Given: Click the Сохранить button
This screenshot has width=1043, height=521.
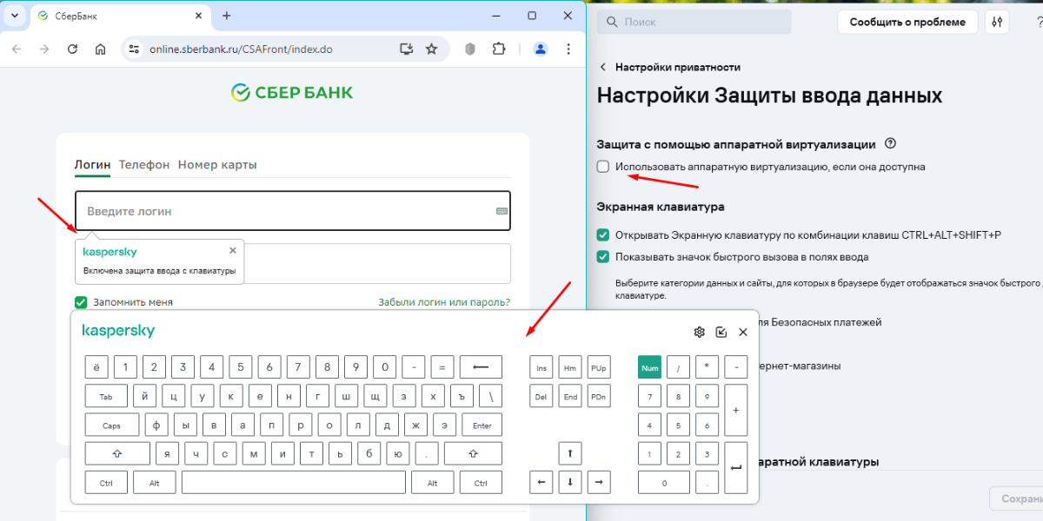Looking at the screenshot, I should point(1016,498).
